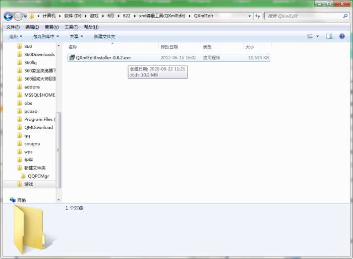Expand arrow after 游戏 in address path
This screenshot has height=259, width=353.
tap(103, 16)
